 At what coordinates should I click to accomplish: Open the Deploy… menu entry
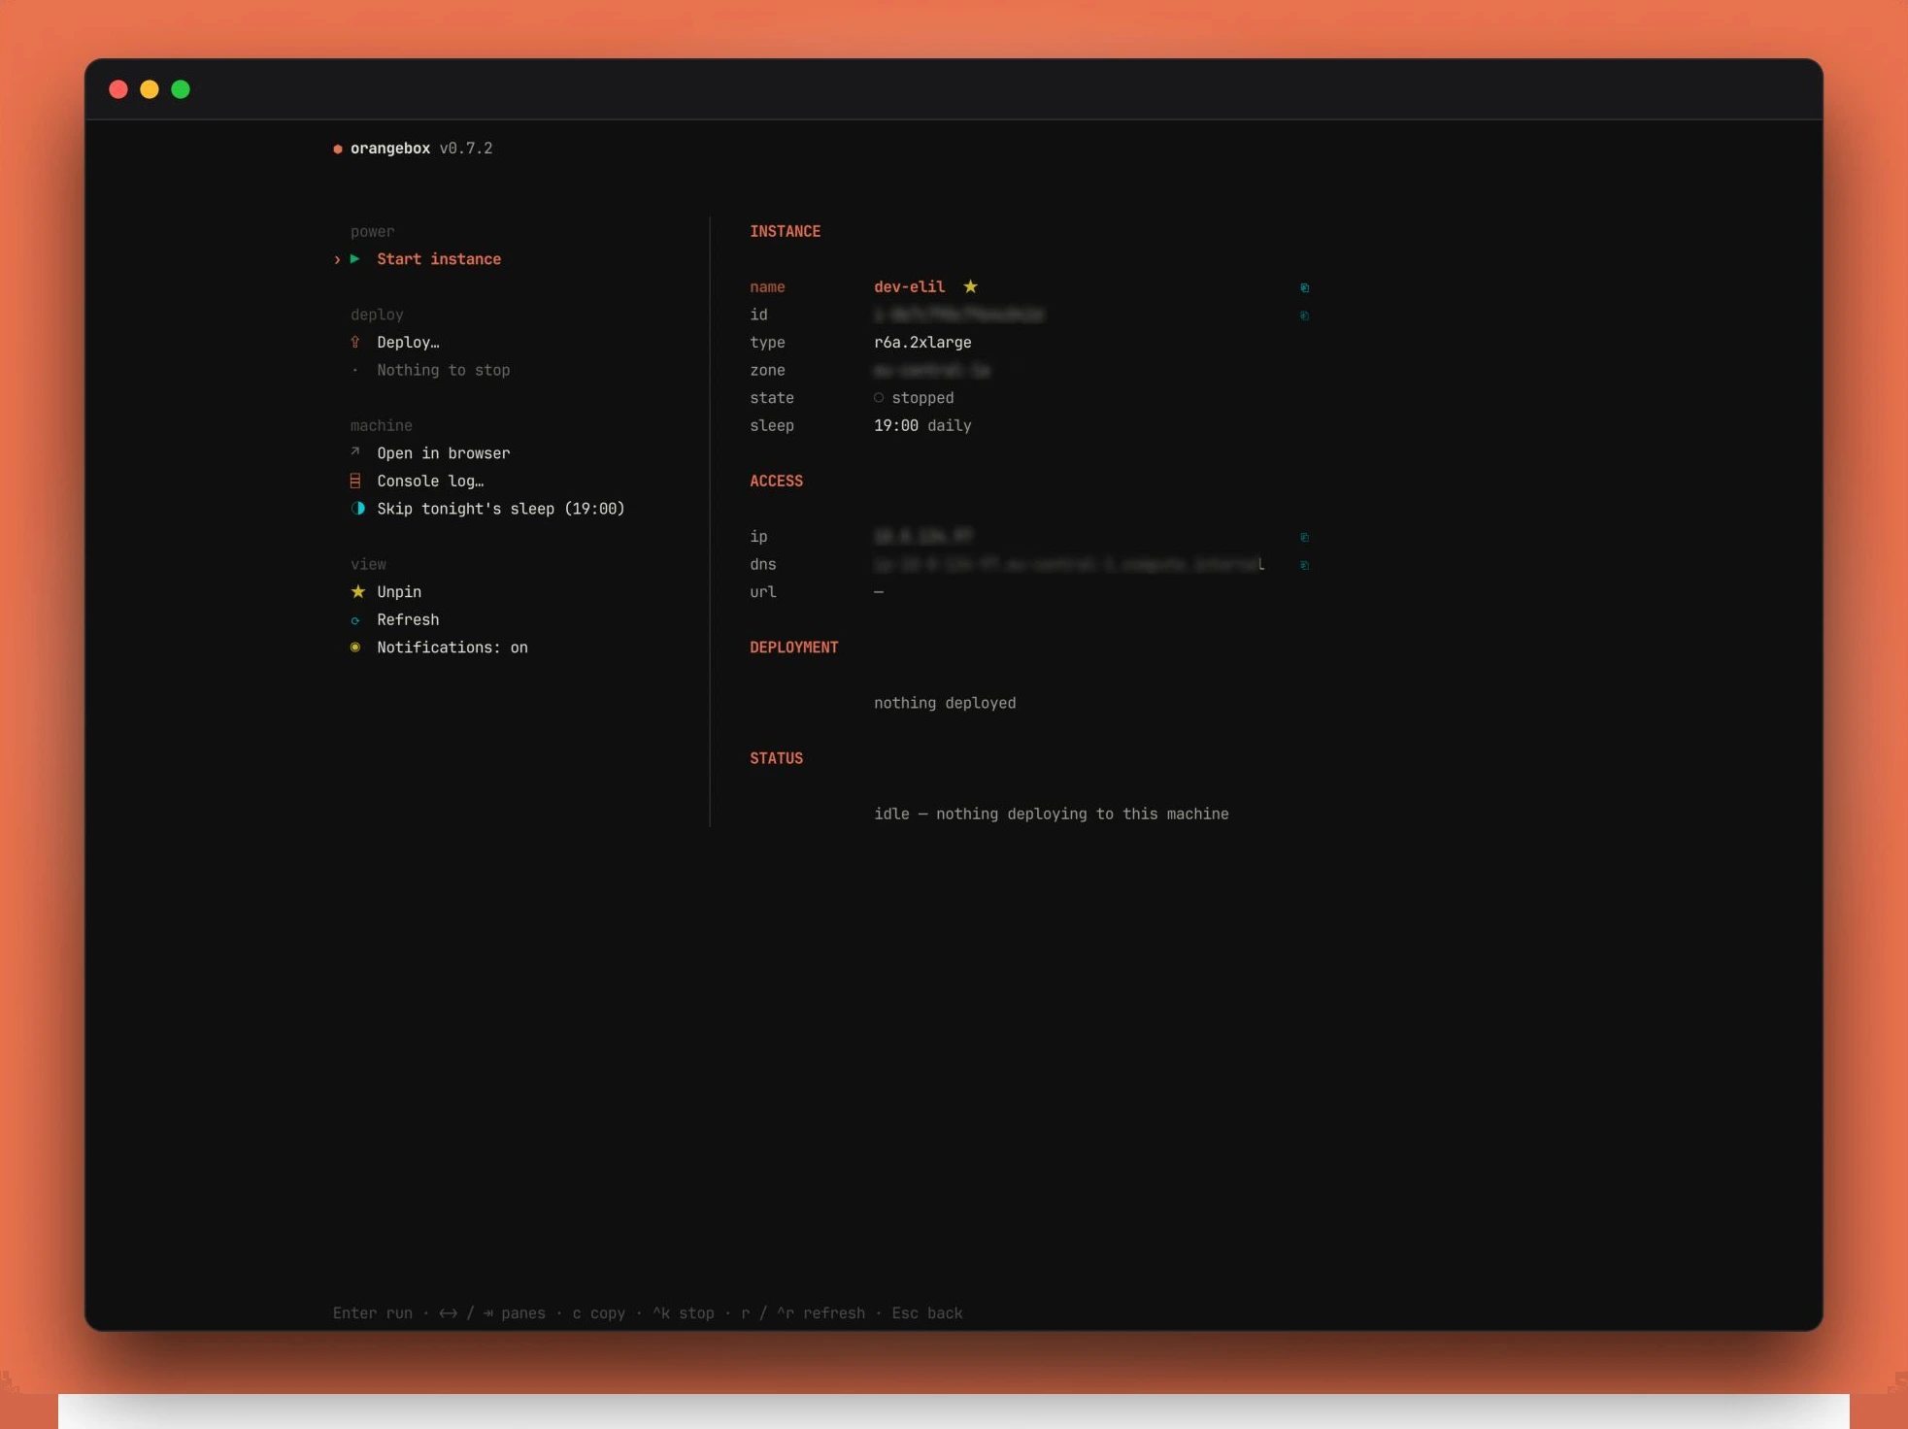(x=408, y=343)
